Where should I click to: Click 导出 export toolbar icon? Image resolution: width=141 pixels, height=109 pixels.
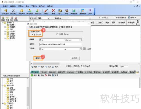tap(67, 12)
